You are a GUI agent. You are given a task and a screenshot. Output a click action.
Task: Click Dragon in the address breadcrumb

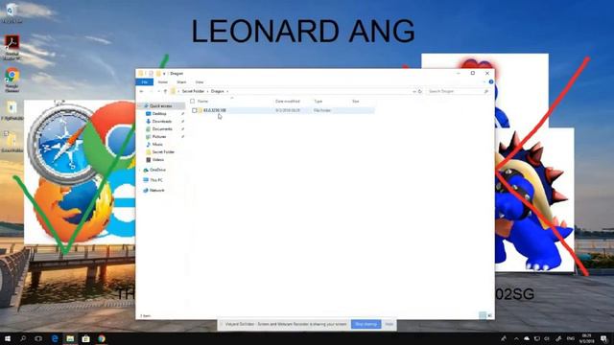click(x=218, y=91)
